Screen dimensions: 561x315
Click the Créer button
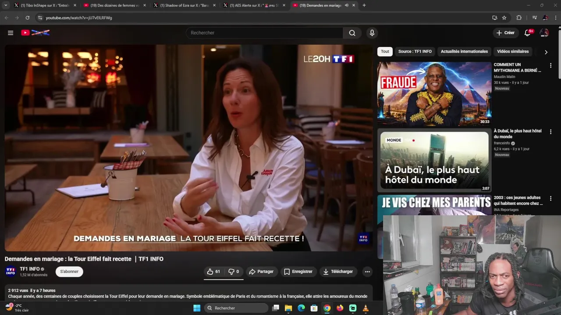pos(505,33)
